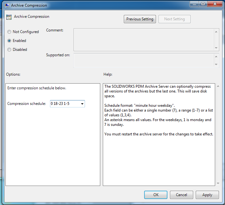Image resolution: width=225 pixels, height=205 pixels.
Task: Click in the Compression schedule text field
Action: (x=65, y=104)
